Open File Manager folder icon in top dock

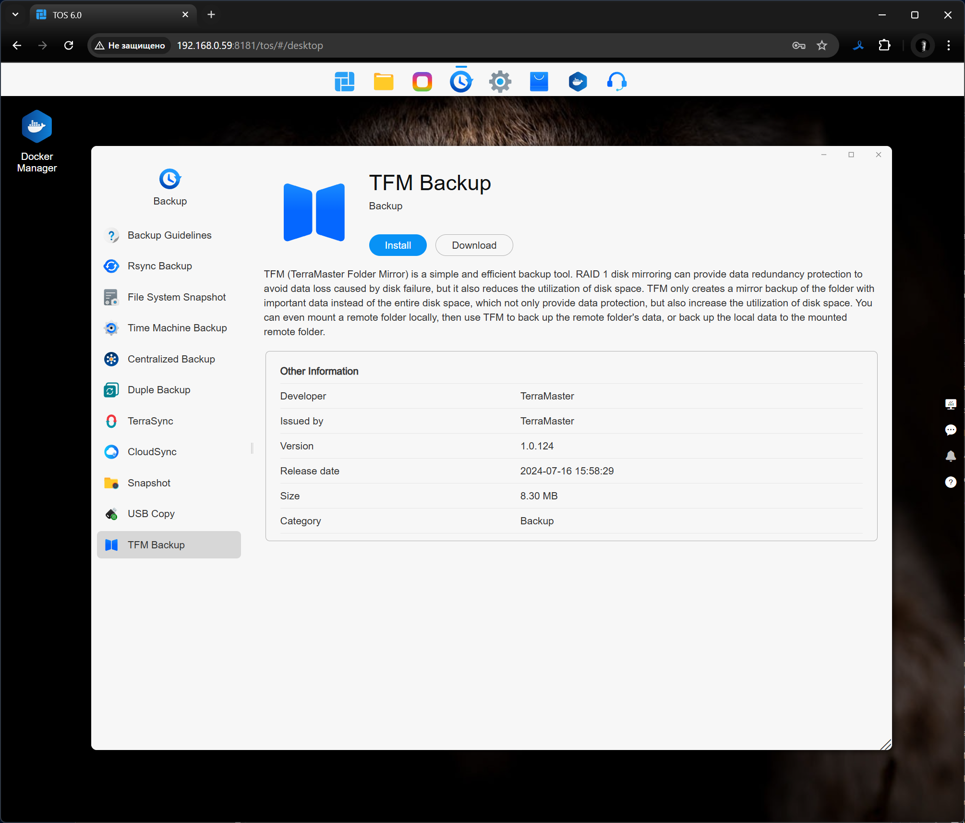(383, 82)
